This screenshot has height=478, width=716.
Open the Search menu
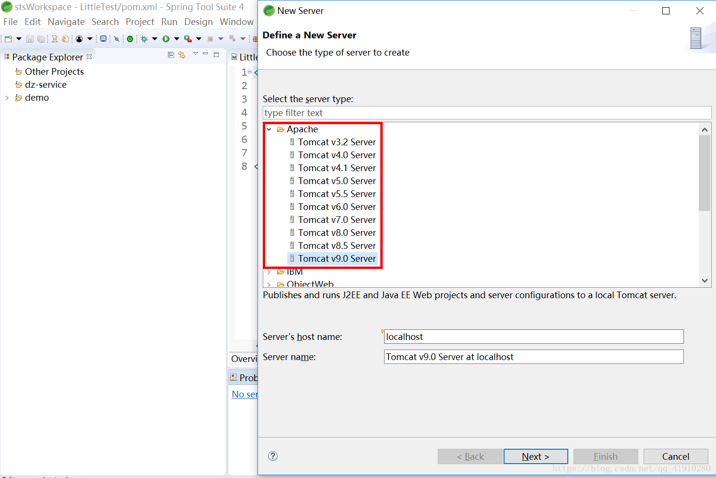[x=105, y=22]
